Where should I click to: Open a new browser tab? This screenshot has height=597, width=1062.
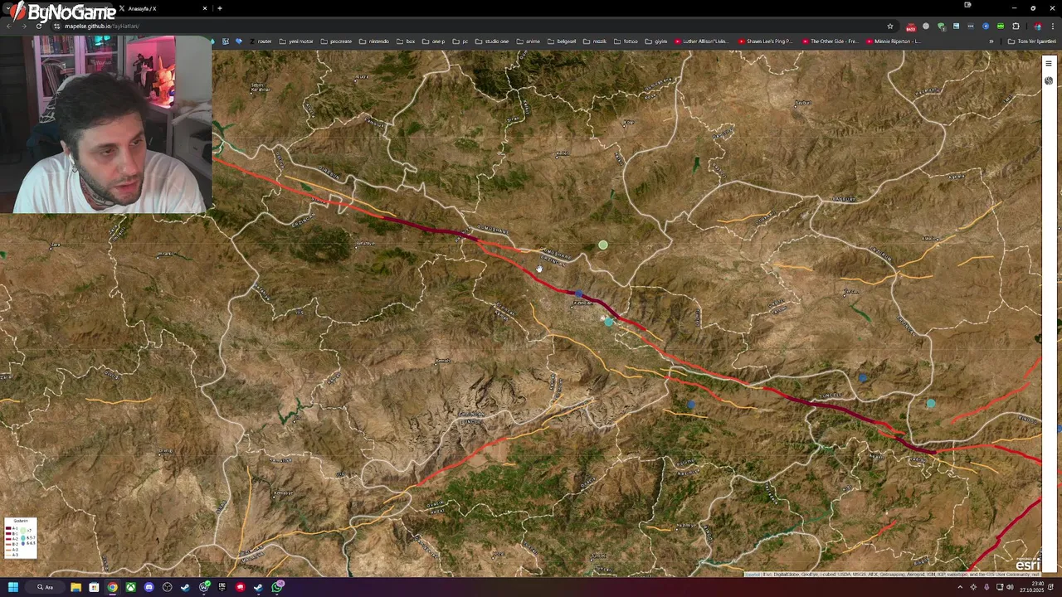tap(220, 8)
